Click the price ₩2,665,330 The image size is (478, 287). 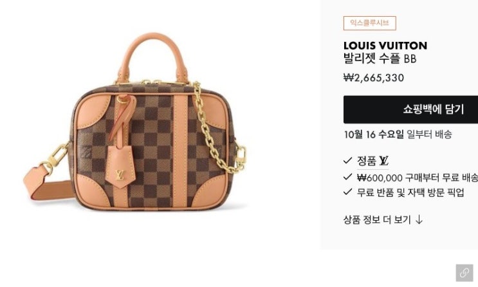tap(374, 78)
